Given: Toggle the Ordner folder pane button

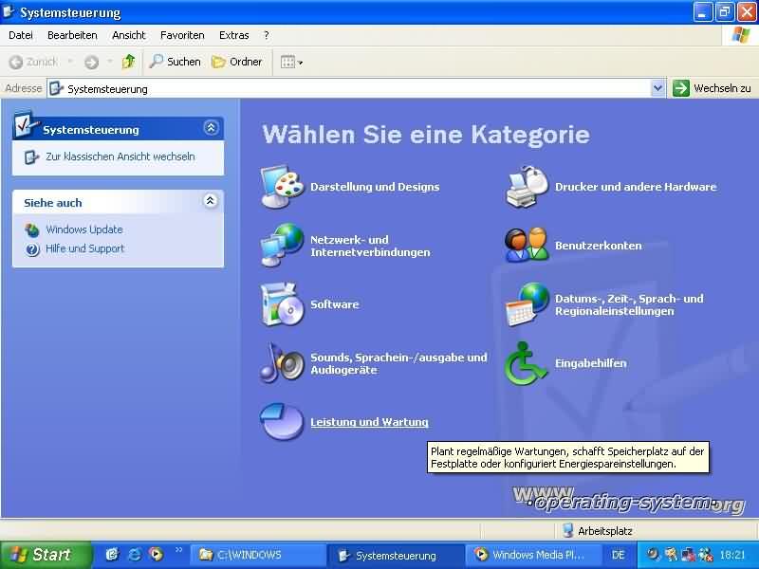Looking at the screenshot, I should [237, 62].
